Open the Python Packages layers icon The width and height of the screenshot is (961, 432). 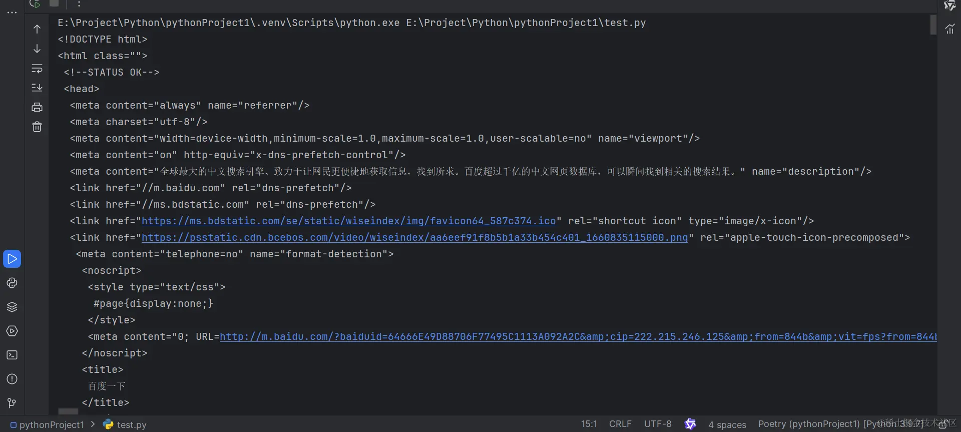(12, 307)
